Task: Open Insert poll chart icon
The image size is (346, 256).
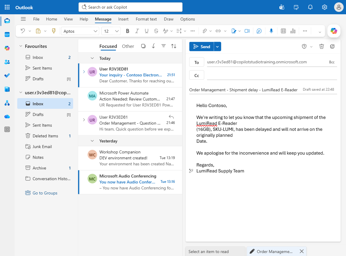Action: point(293,31)
